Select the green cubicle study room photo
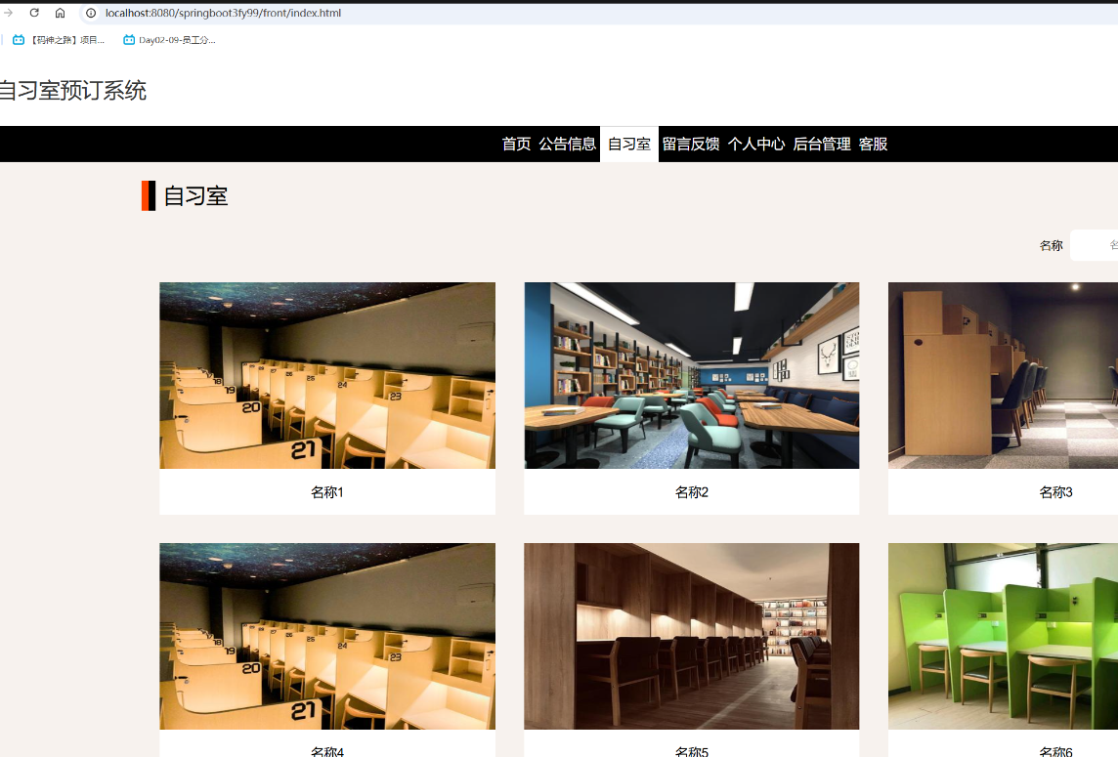 click(1003, 636)
